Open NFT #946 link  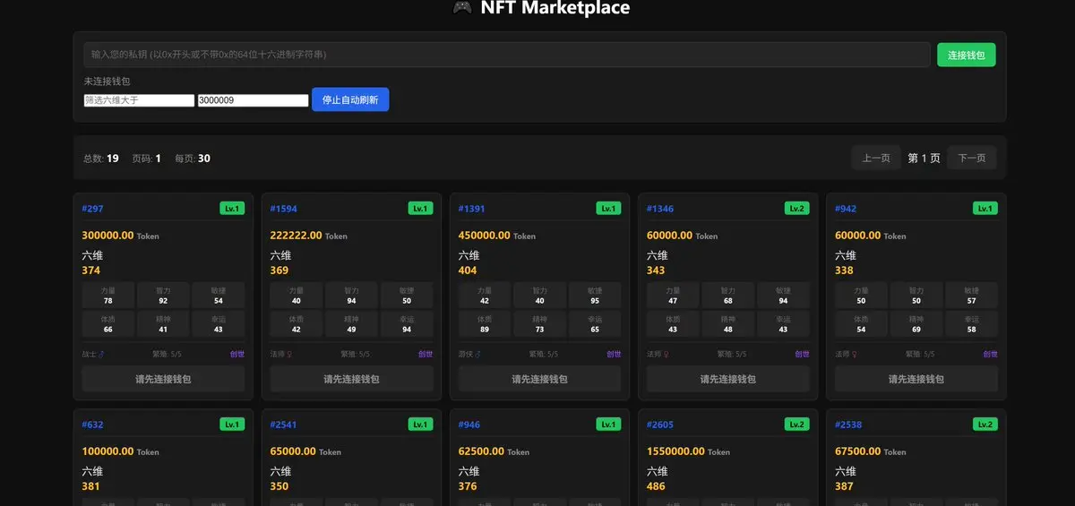469,425
